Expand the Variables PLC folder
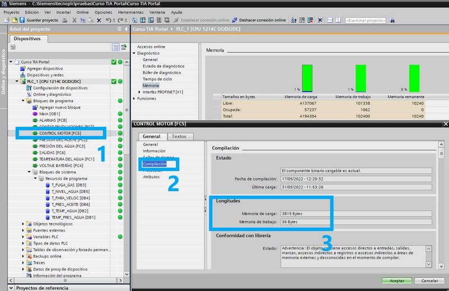 23,237
